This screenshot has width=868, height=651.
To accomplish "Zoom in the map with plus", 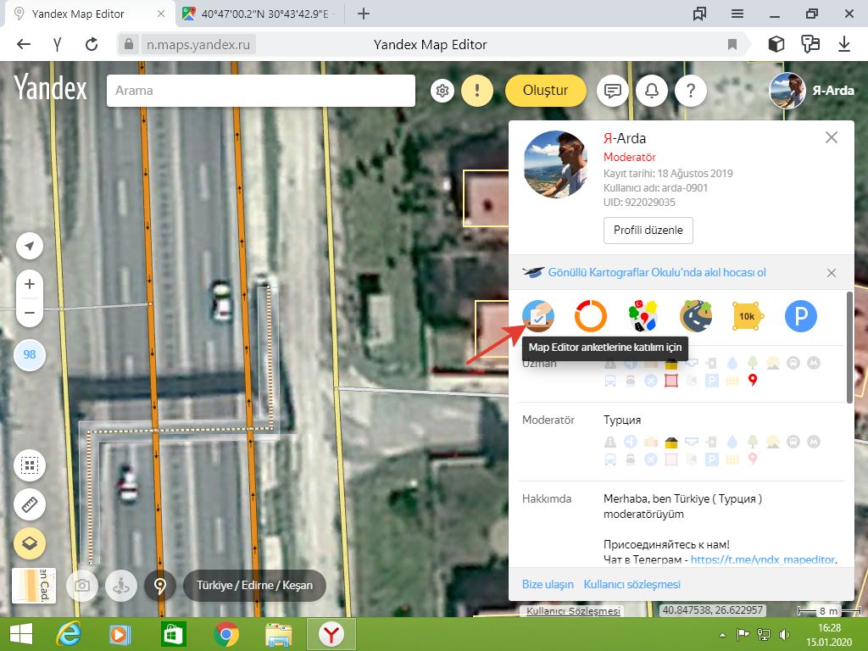I will point(30,284).
